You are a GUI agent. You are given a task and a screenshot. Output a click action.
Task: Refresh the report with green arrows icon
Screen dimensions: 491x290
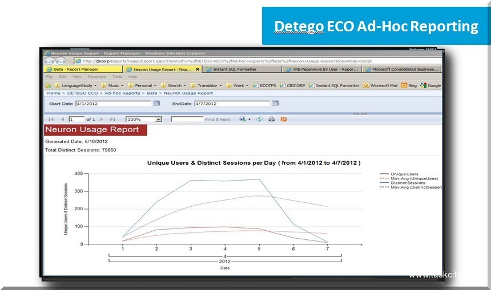[259, 119]
